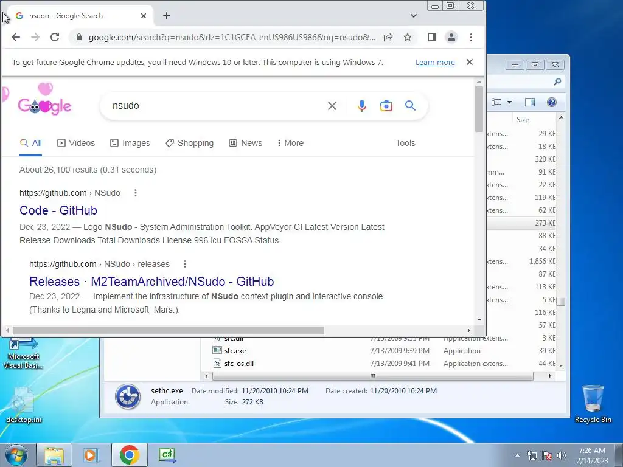Open options for the github.com NSudo result
Image resolution: width=623 pixels, height=467 pixels.
(136, 193)
